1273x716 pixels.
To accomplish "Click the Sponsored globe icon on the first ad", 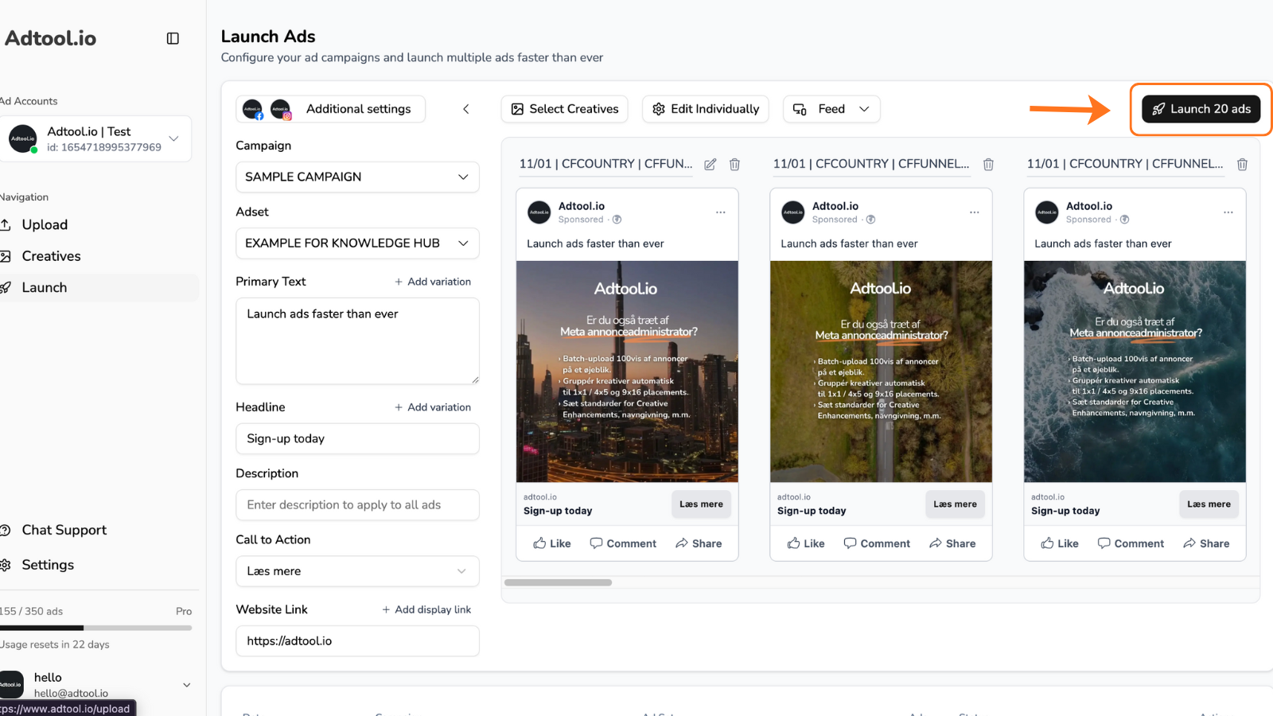I will (x=617, y=220).
